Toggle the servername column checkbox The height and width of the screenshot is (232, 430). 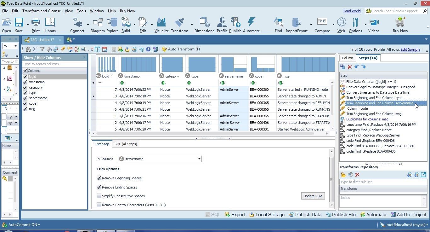coord(25,98)
